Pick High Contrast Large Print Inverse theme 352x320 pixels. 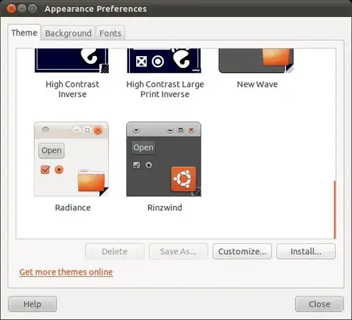tap(164, 61)
